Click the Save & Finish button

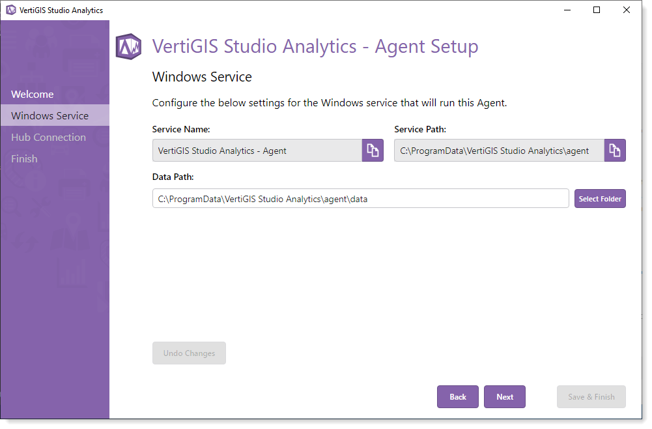tap(591, 397)
